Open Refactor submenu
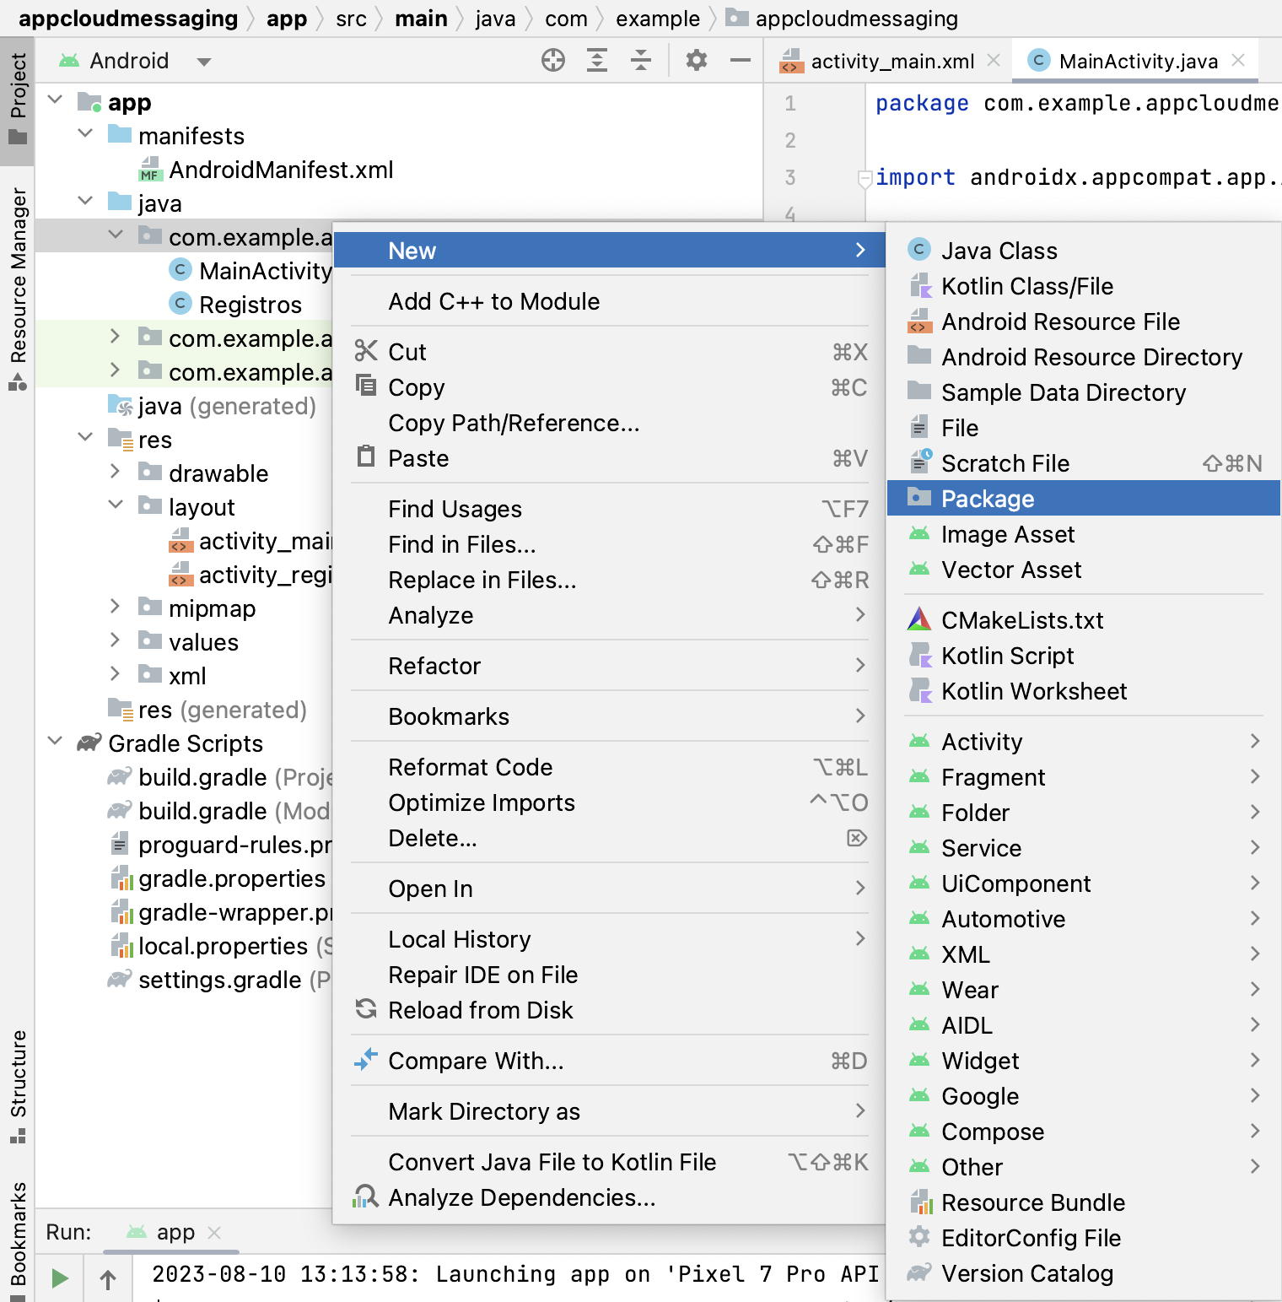 point(609,666)
